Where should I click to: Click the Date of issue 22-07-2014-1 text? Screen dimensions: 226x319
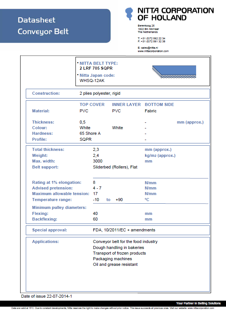click(x=46, y=296)
